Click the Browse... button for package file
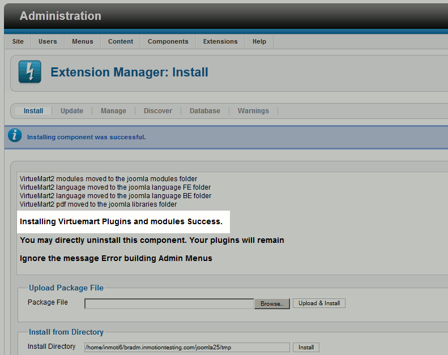Screen dimensions: 448x355 coord(272,303)
